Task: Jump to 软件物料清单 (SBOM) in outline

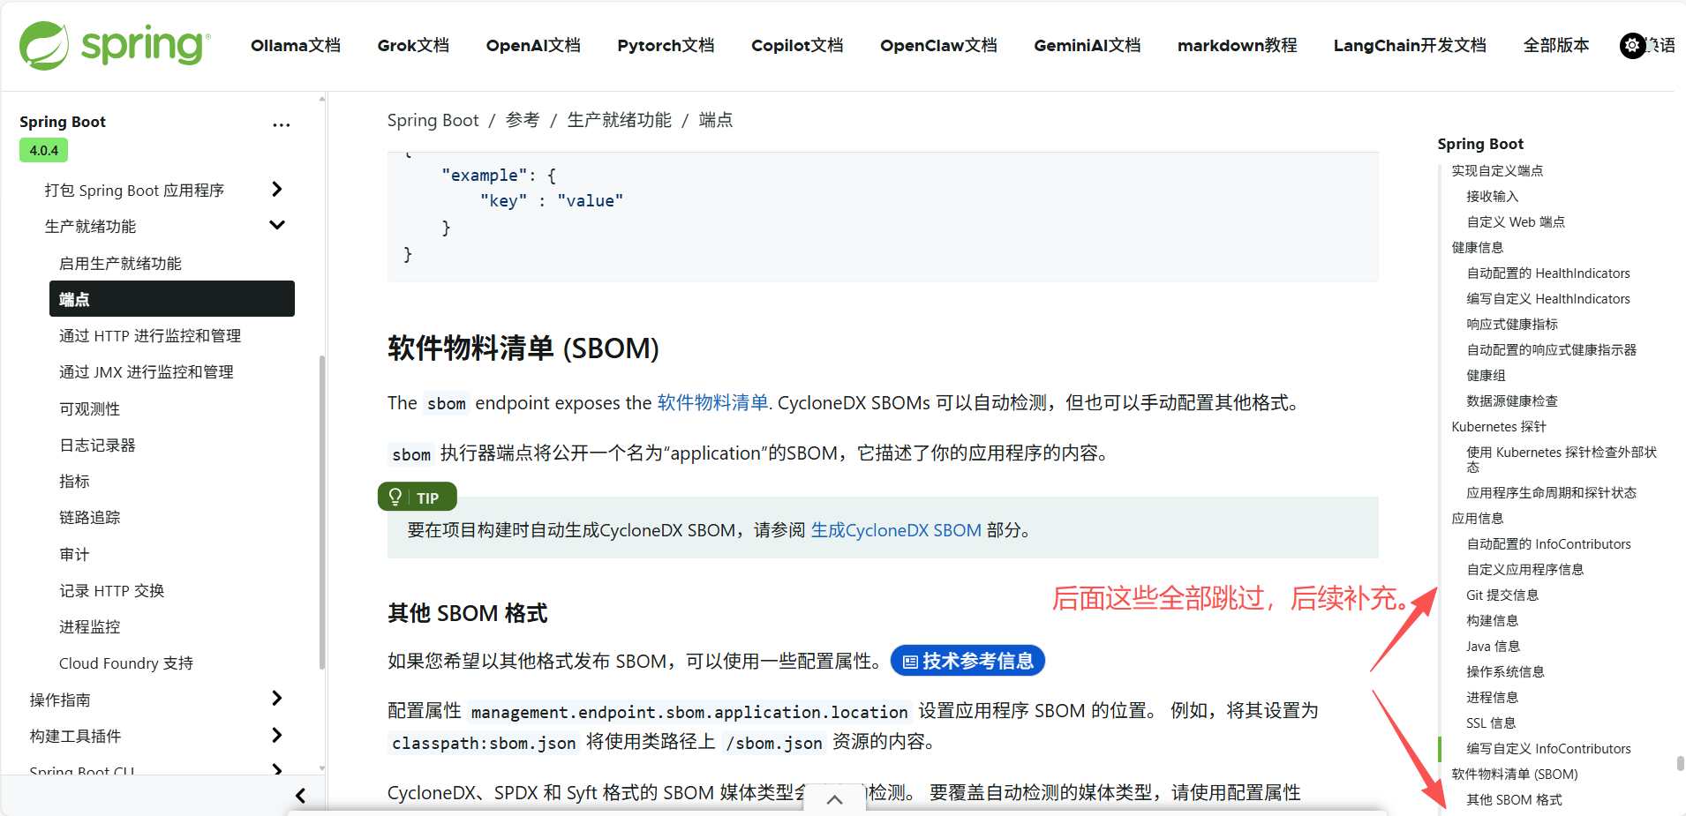Action: (1515, 774)
